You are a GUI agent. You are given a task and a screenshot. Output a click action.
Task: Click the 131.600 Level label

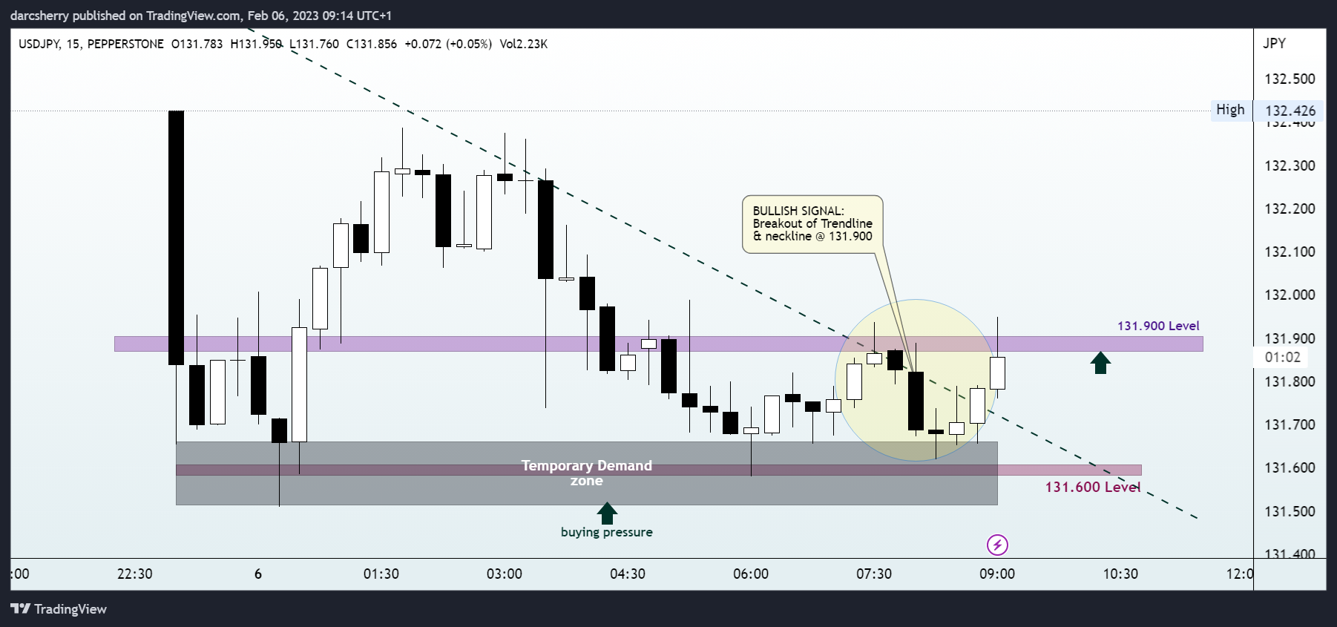click(x=1093, y=487)
